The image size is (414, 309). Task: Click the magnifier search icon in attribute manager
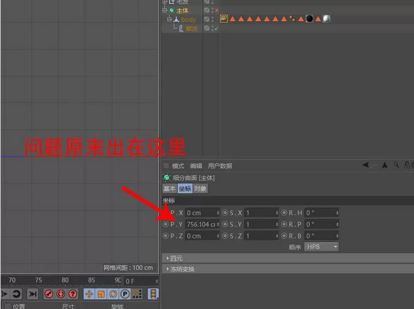tap(396, 165)
